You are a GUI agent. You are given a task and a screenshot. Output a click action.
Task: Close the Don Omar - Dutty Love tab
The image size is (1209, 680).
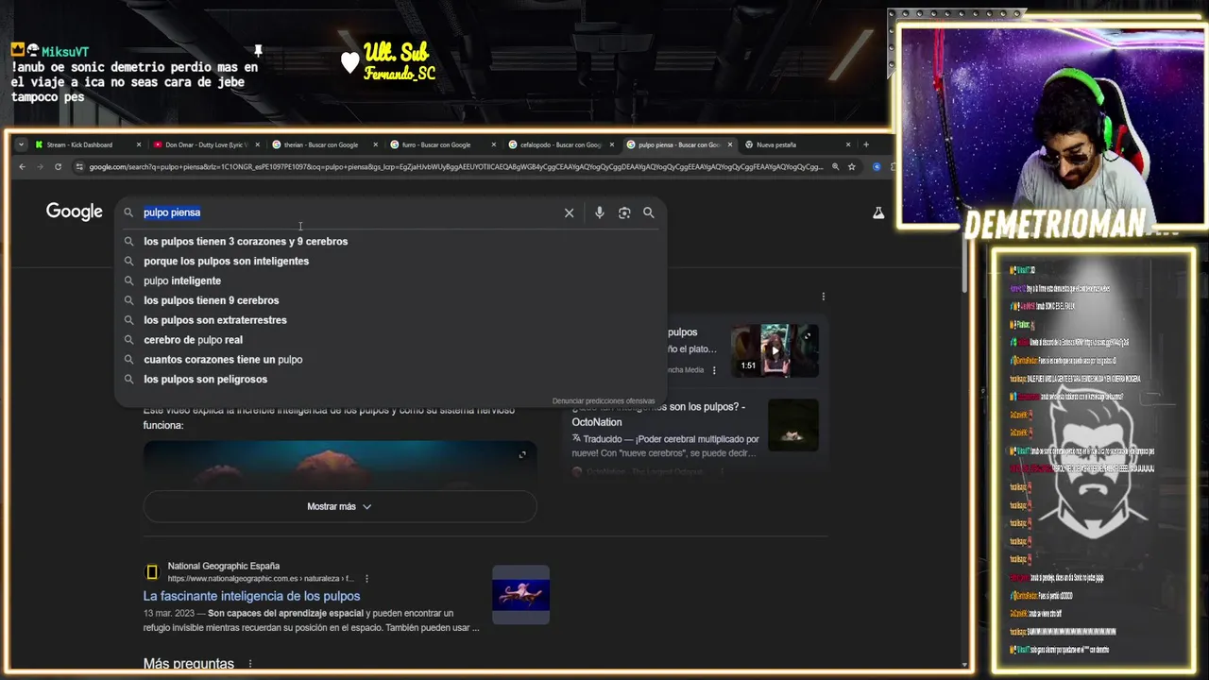click(257, 144)
